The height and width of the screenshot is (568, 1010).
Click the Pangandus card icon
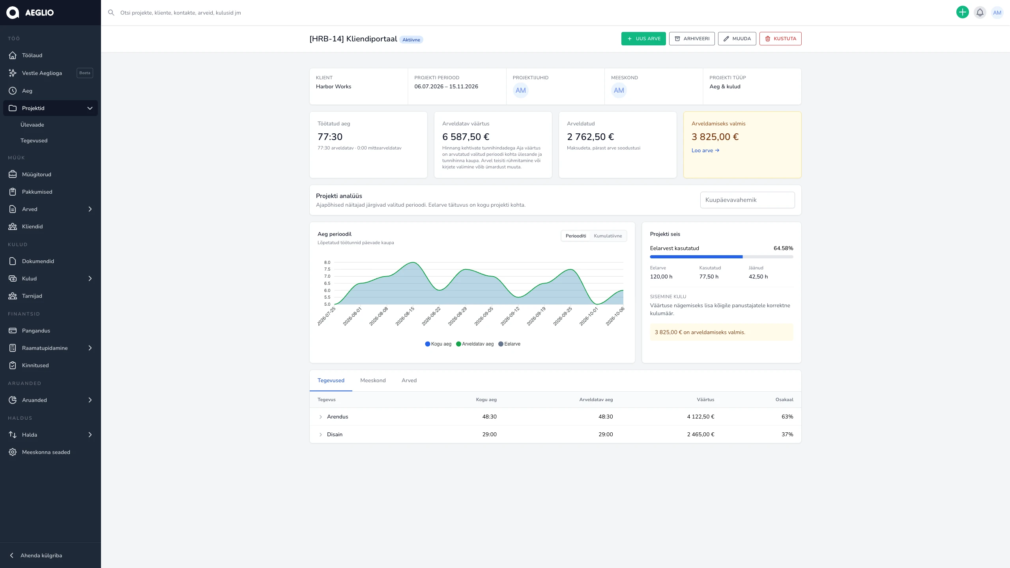coord(13,331)
